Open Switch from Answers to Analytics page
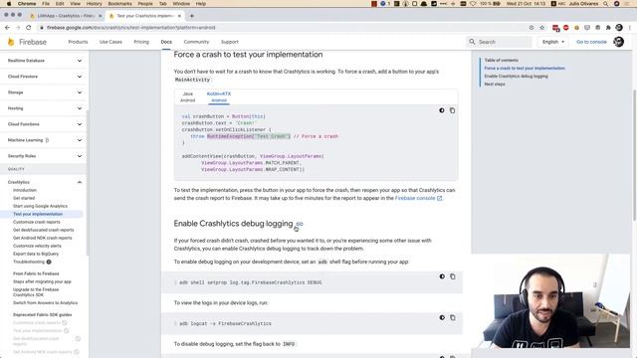Screen dimensions: 637x358 tap(45, 302)
